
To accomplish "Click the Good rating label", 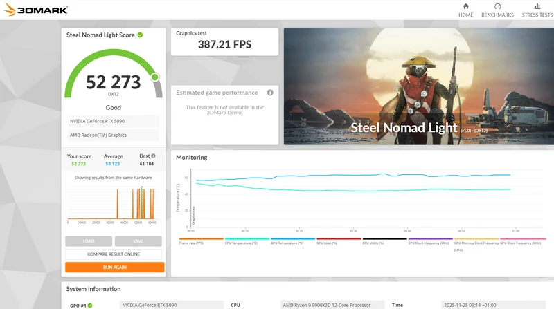I will [114, 108].
